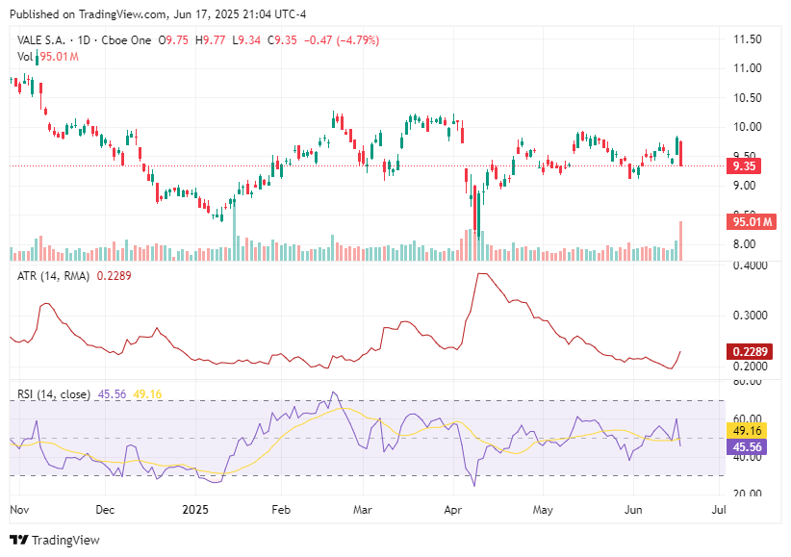Image resolution: width=791 pixels, height=557 pixels.
Task: Click the 2025 label on time axis
Action: (x=195, y=510)
